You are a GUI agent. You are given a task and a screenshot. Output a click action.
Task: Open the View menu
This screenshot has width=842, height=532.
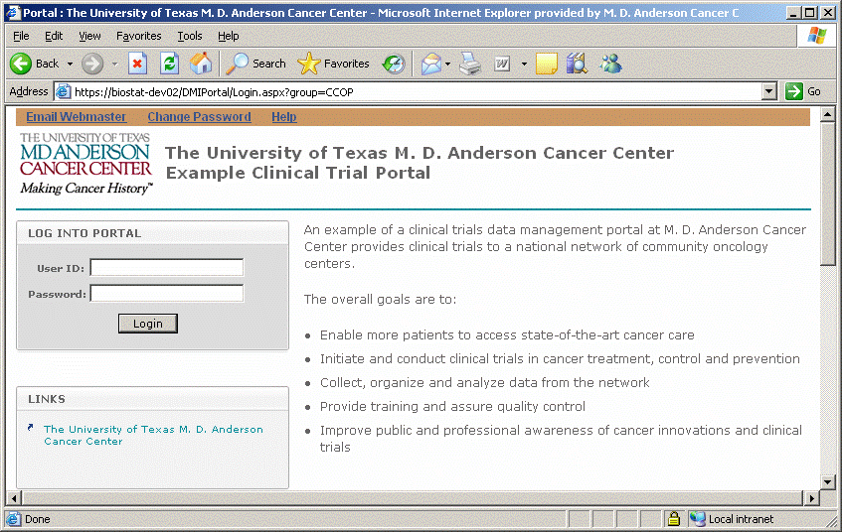pos(89,36)
